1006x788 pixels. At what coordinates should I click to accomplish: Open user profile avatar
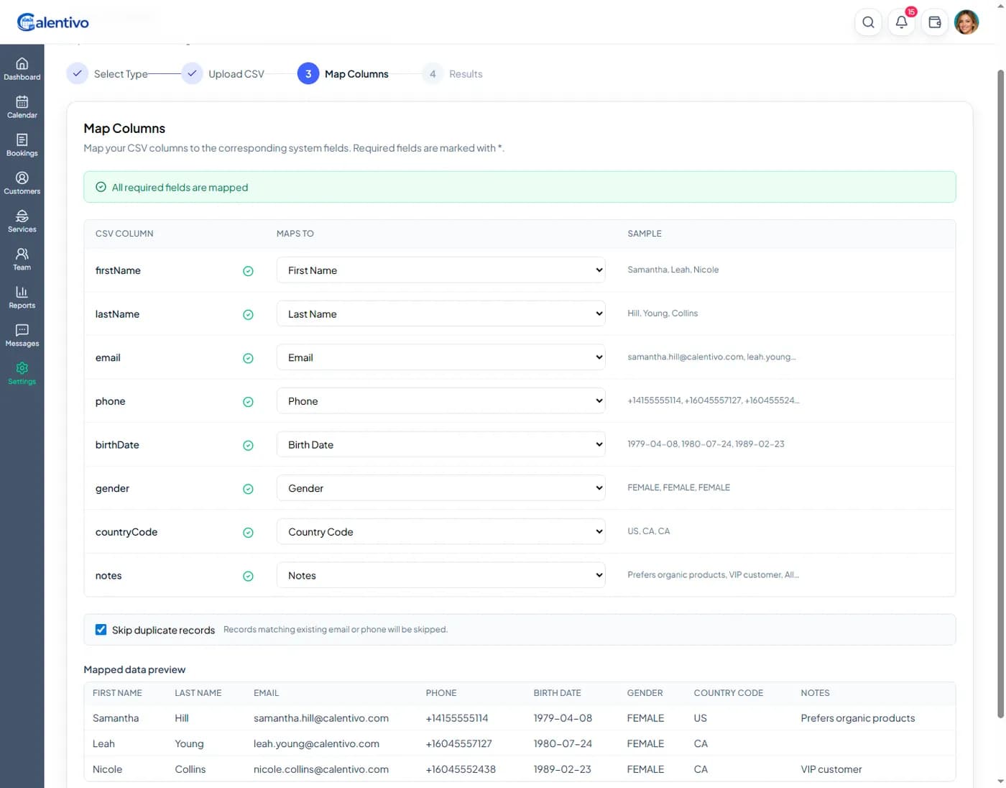point(966,22)
